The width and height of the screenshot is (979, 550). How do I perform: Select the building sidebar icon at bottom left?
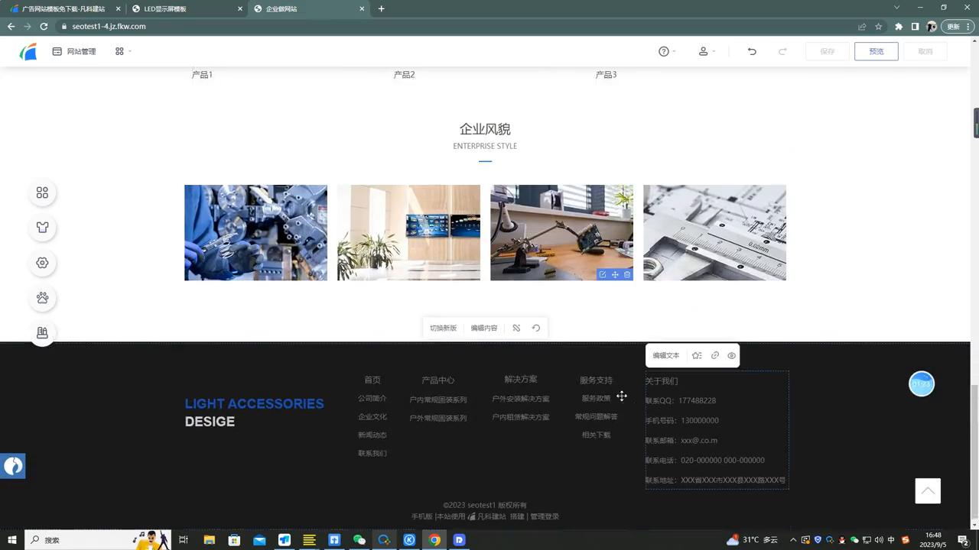[42, 332]
